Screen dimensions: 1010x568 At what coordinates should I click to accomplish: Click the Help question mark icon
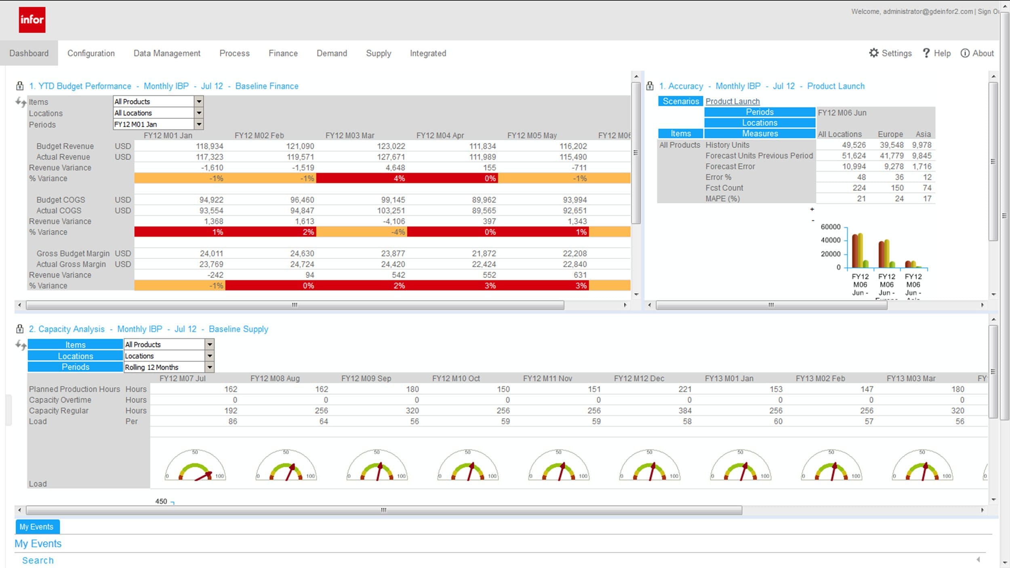[x=926, y=53]
